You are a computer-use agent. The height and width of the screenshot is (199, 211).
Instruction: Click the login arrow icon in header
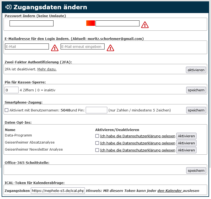(8, 7)
